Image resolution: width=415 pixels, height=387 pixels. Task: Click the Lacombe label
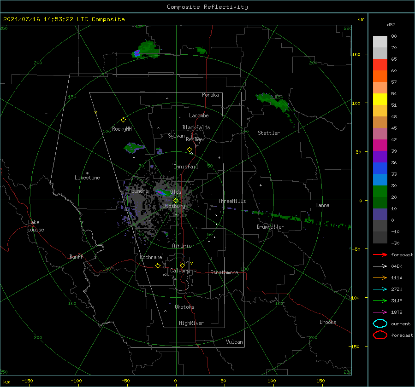tap(199, 116)
